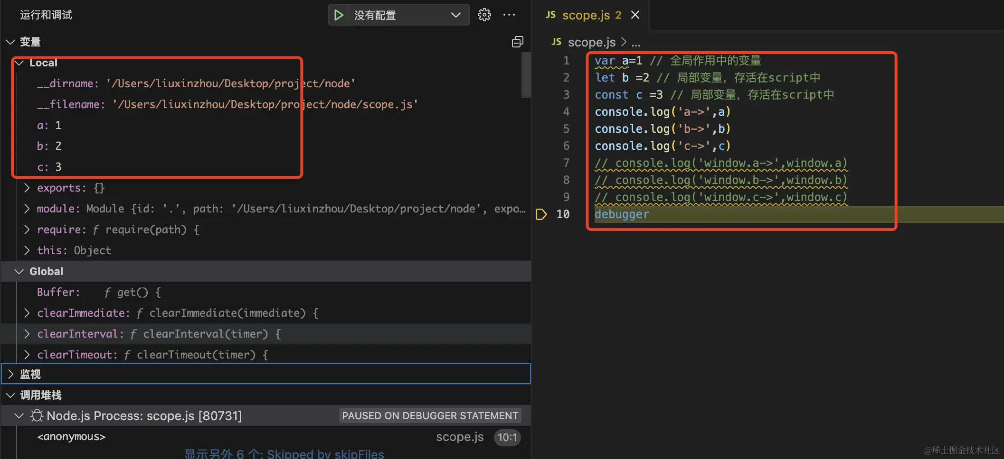Viewport: 1004px width, 459px height.
Task: Expand the exports variable
Action: (x=27, y=188)
